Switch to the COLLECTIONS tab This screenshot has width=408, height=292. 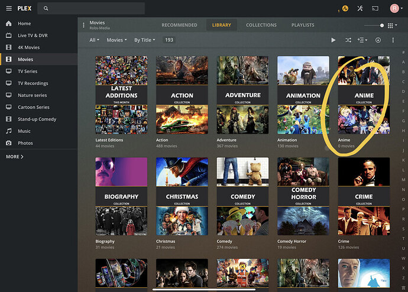point(261,25)
